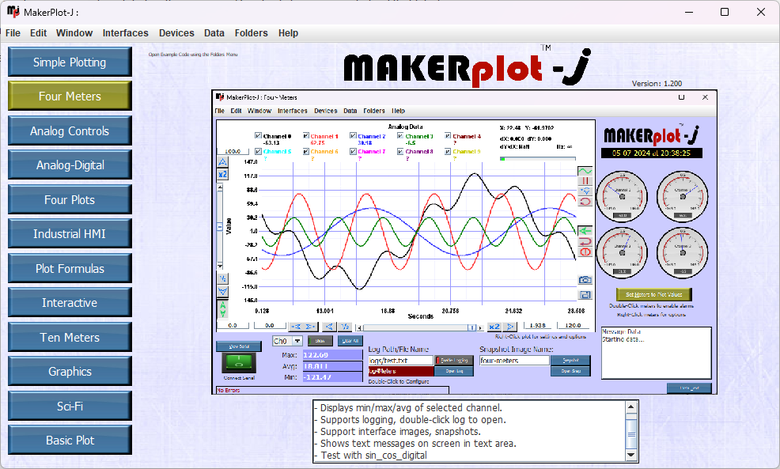Uncheck the Channel 6 checkbox
This screenshot has width=780, height=469.
[306, 151]
